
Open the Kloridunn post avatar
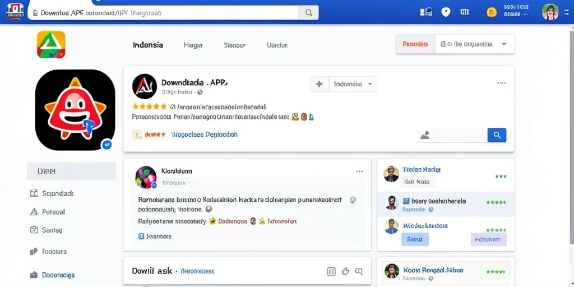click(x=146, y=177)
